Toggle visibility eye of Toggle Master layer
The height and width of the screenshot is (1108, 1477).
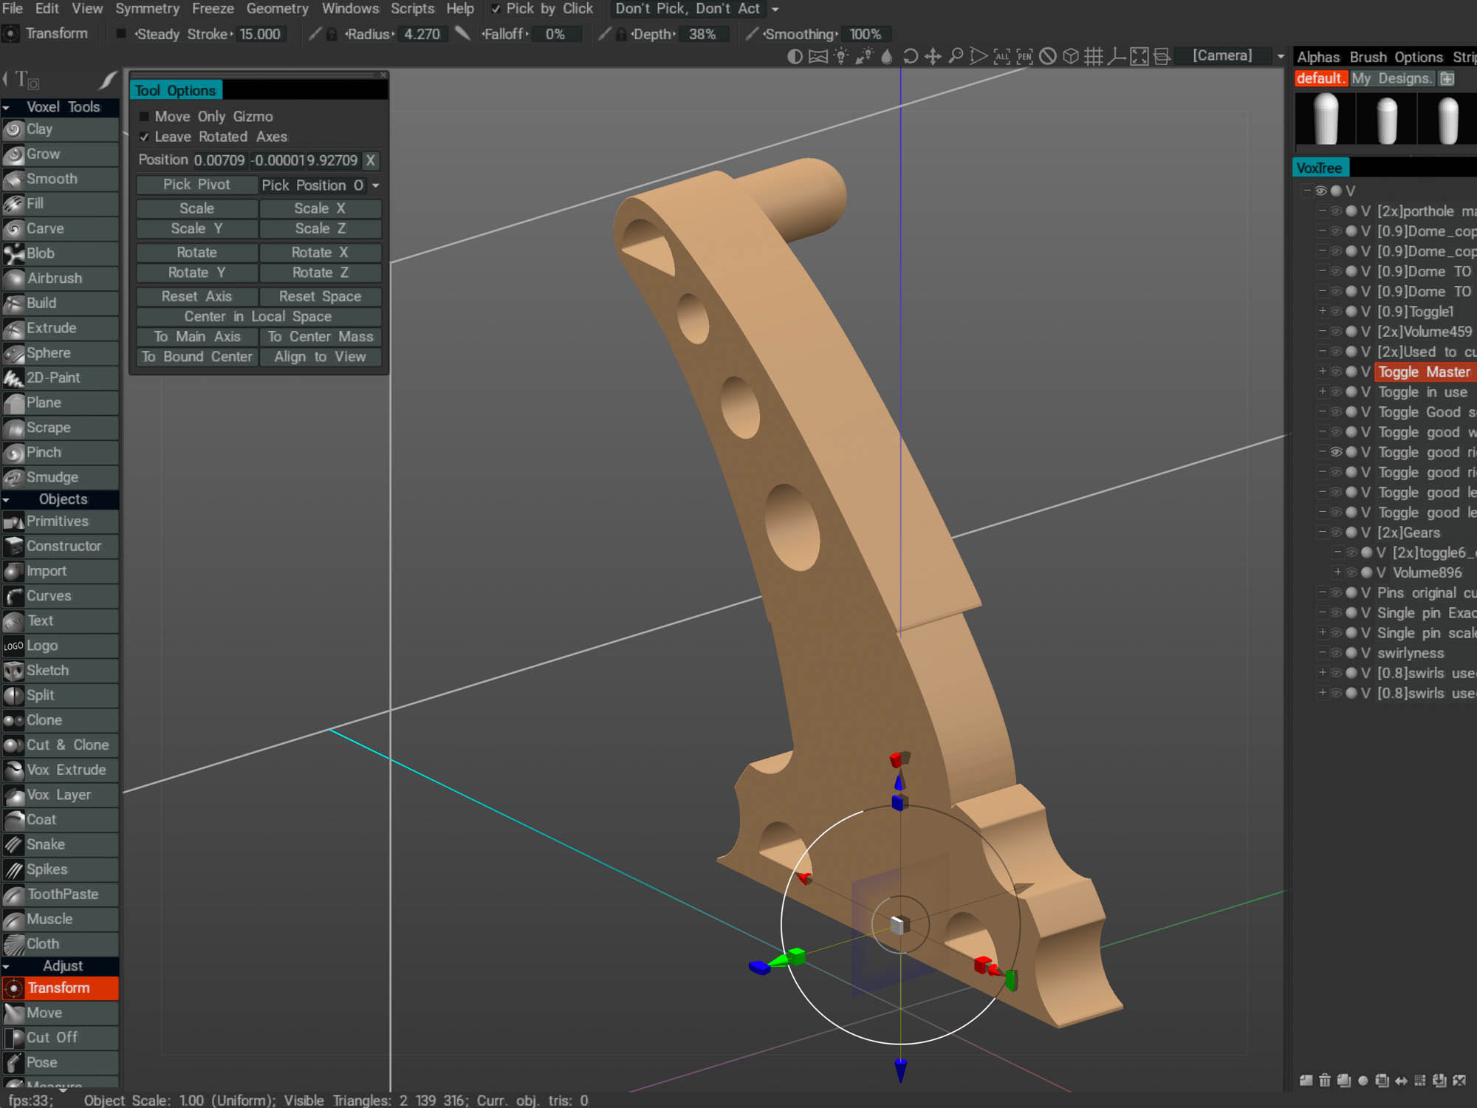(x=1336, y=372)
